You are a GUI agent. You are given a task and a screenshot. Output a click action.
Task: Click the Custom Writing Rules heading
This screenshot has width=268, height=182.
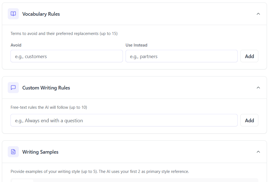[x=46, y=88]
